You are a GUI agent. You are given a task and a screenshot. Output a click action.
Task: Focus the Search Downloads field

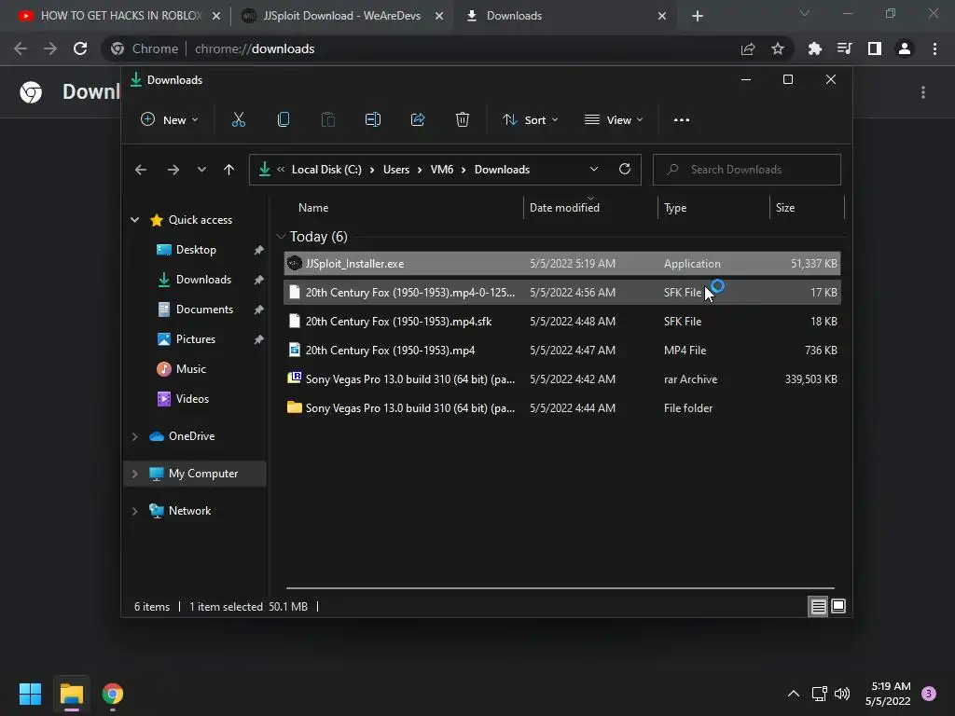point(747,170)
